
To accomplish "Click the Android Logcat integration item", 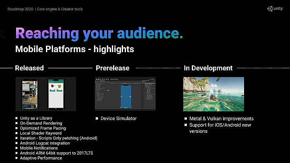I will 45,143.
